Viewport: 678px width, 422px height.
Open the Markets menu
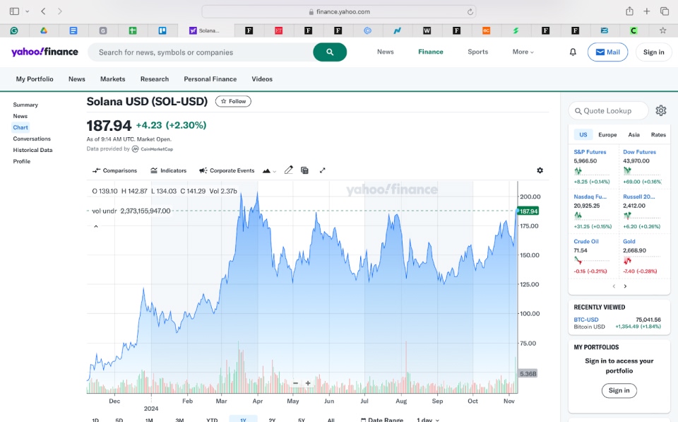[x=112, y=78]
